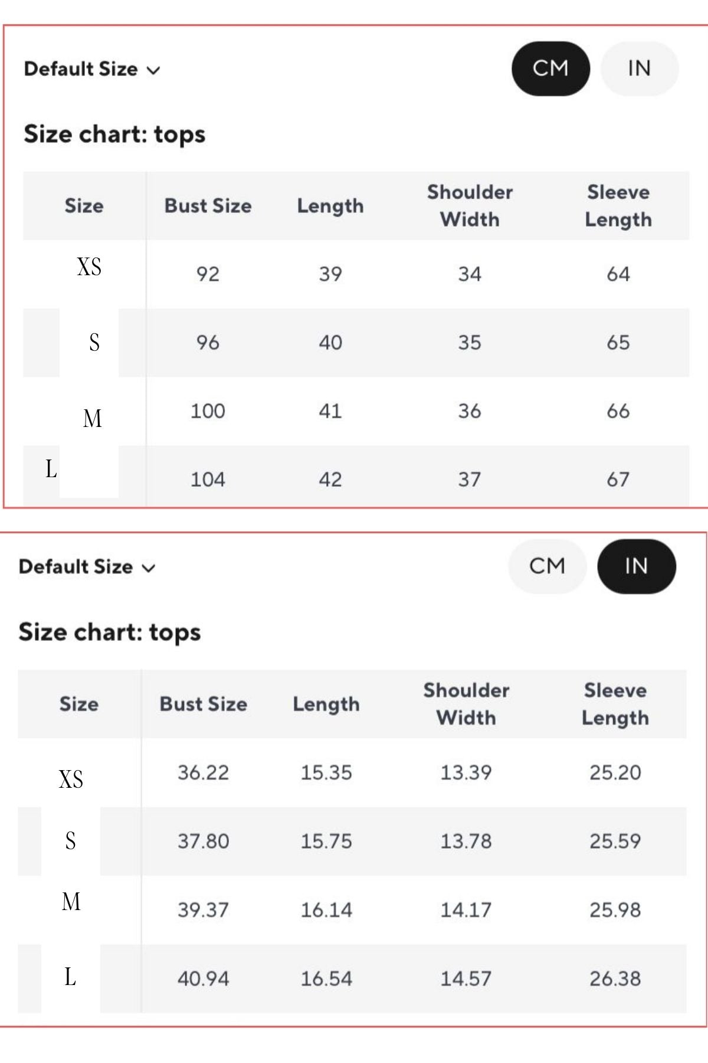The width and height of the screenshot is (708, 1063).
Task: Click the 25.98 sleeve length value
Action: pyautogui.click(x=615, y=909)
